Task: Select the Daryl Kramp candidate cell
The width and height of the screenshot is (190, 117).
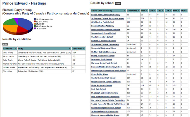Action: 10,52
